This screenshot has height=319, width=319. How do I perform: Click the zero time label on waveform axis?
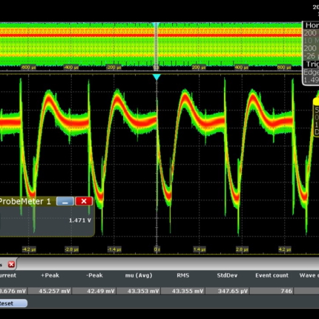click(x=157, y=249)
